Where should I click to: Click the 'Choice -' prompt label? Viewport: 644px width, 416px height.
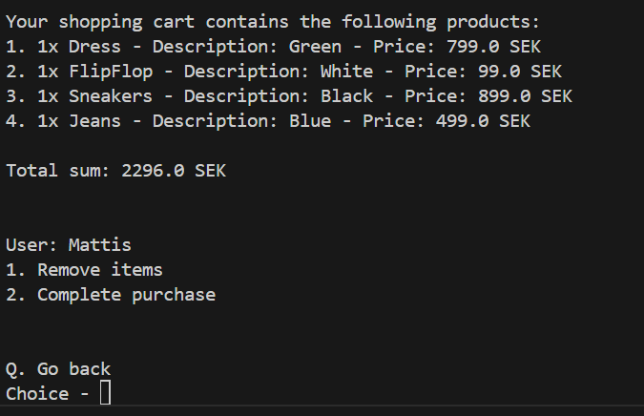point(48,394)
